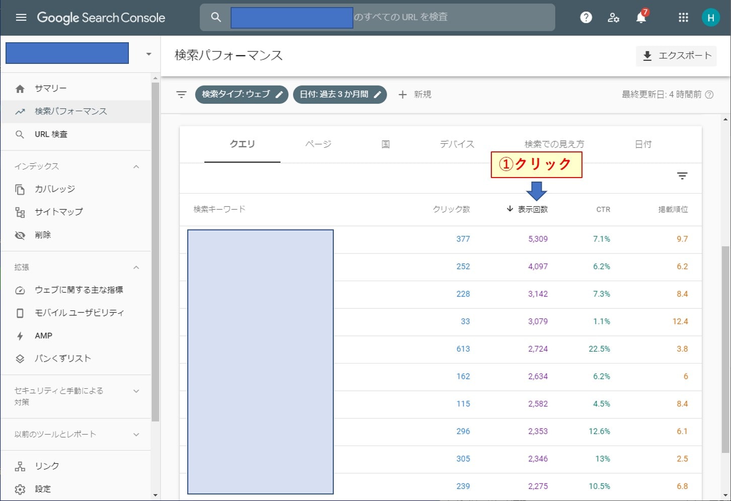Switch to the 国 tab
The width and height of the screenshot is (731, 501).
(386, 144)
